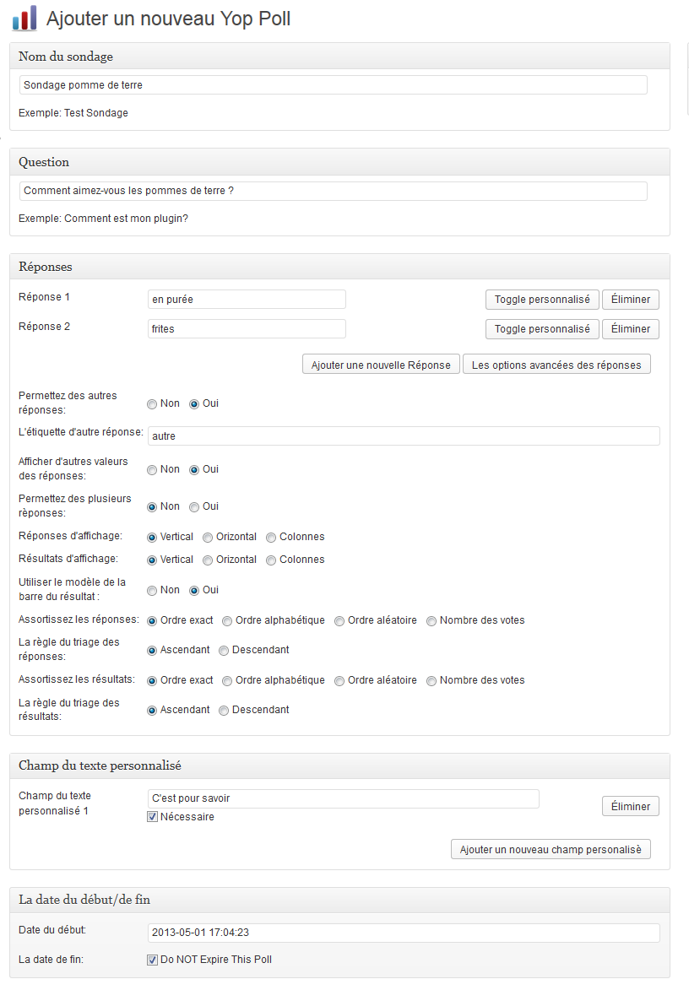
Task: Open 'Les options avancées des réponses'
Action: (x=556, y=365)
